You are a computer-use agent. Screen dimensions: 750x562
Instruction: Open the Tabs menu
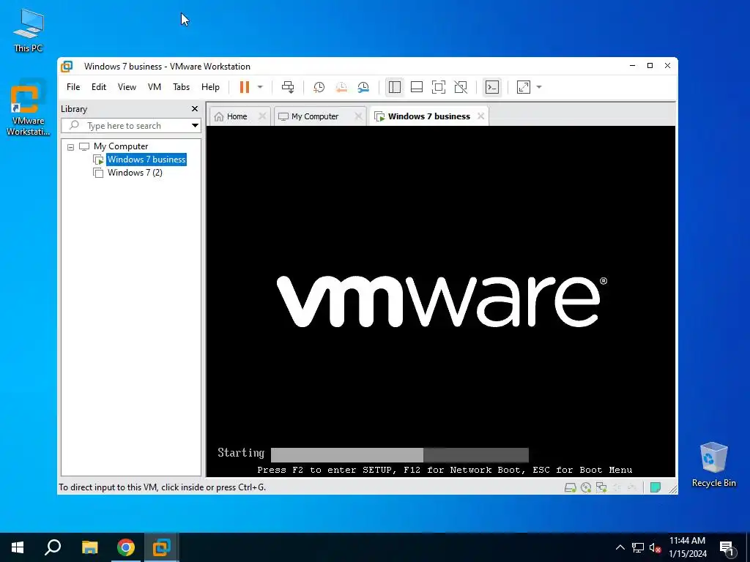click(x=182, y=87)
